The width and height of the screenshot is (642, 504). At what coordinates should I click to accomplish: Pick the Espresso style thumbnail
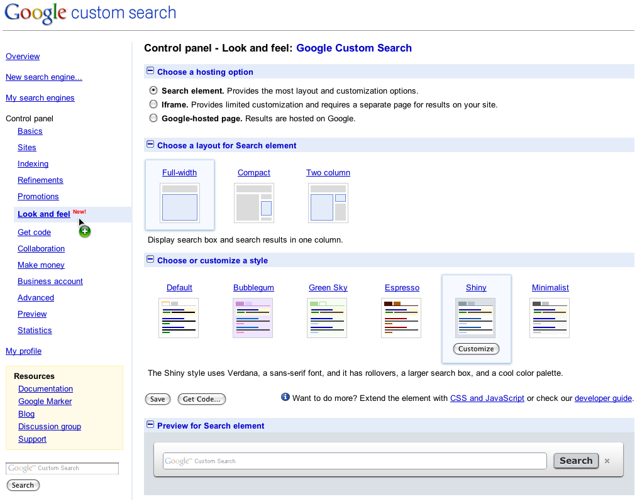click(x=401, y=318)
